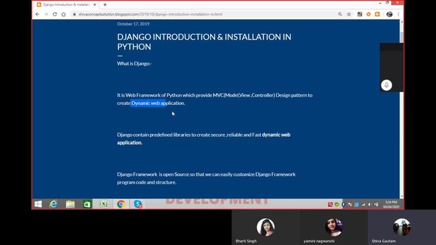
Task: Launch Internet Explorer from taskbar
Action: click(x=53, y=204)
